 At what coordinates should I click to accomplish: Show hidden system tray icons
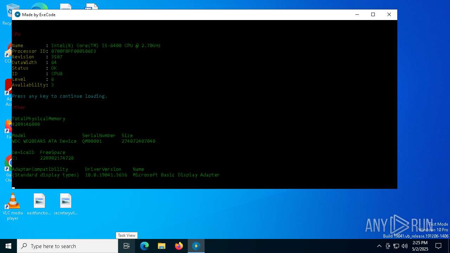point(379,246)
